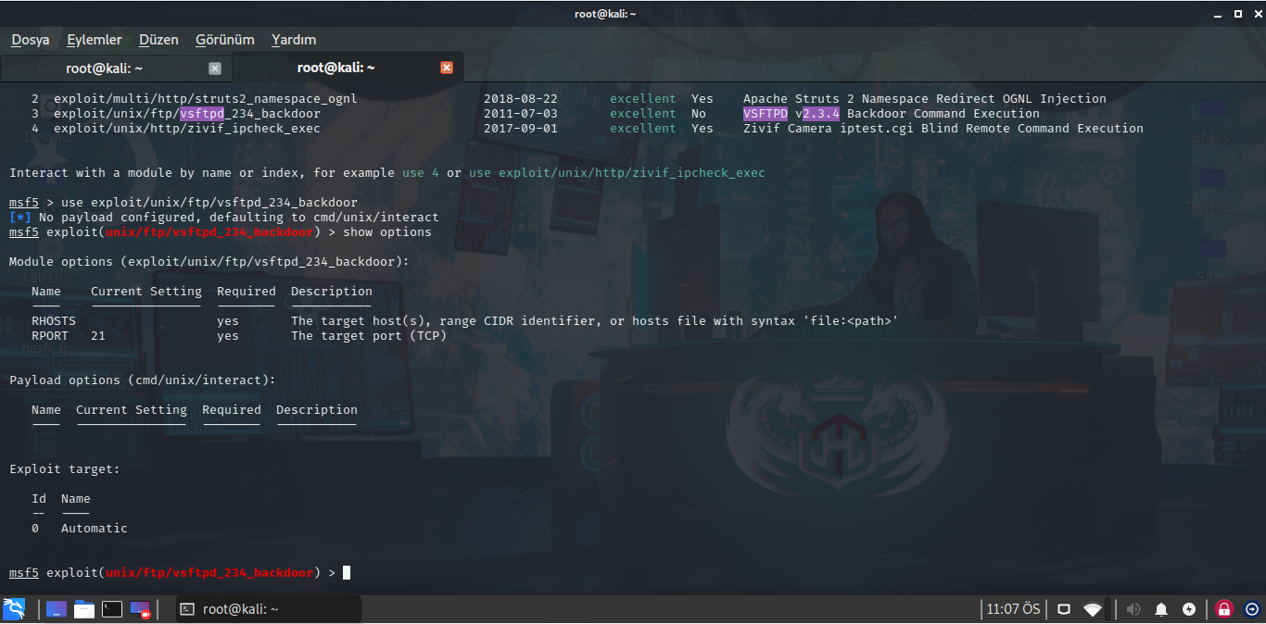Open the Dosya menu
Image resolution: width=1266 pixels, height=624 pixels.
click(31, 40)
